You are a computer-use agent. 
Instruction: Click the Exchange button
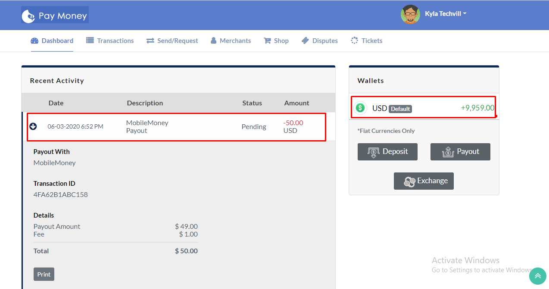424,181
